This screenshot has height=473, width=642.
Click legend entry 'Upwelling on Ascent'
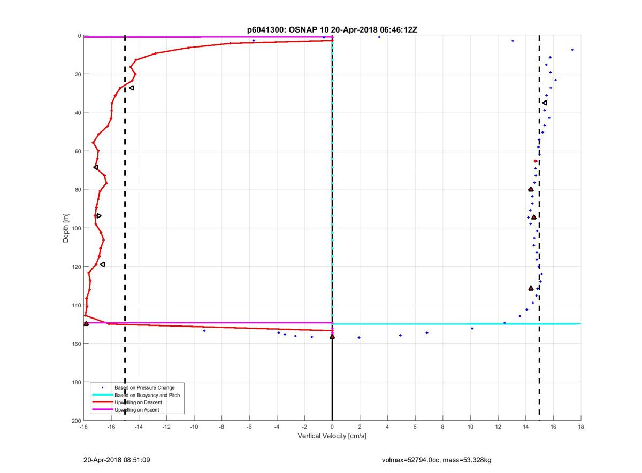click(137, 410)
